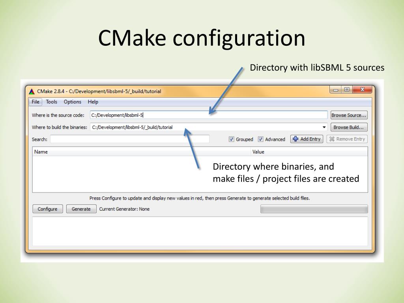Click the 'Current Generator: None' label
This screenshot has width=404, height=303.
click(x=124, y=209)
